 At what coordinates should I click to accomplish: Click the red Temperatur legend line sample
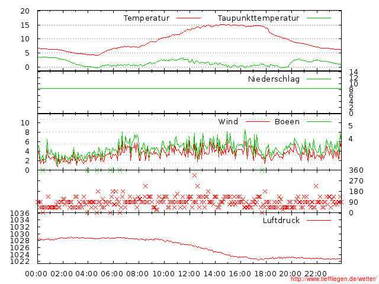tap(188, 18)
